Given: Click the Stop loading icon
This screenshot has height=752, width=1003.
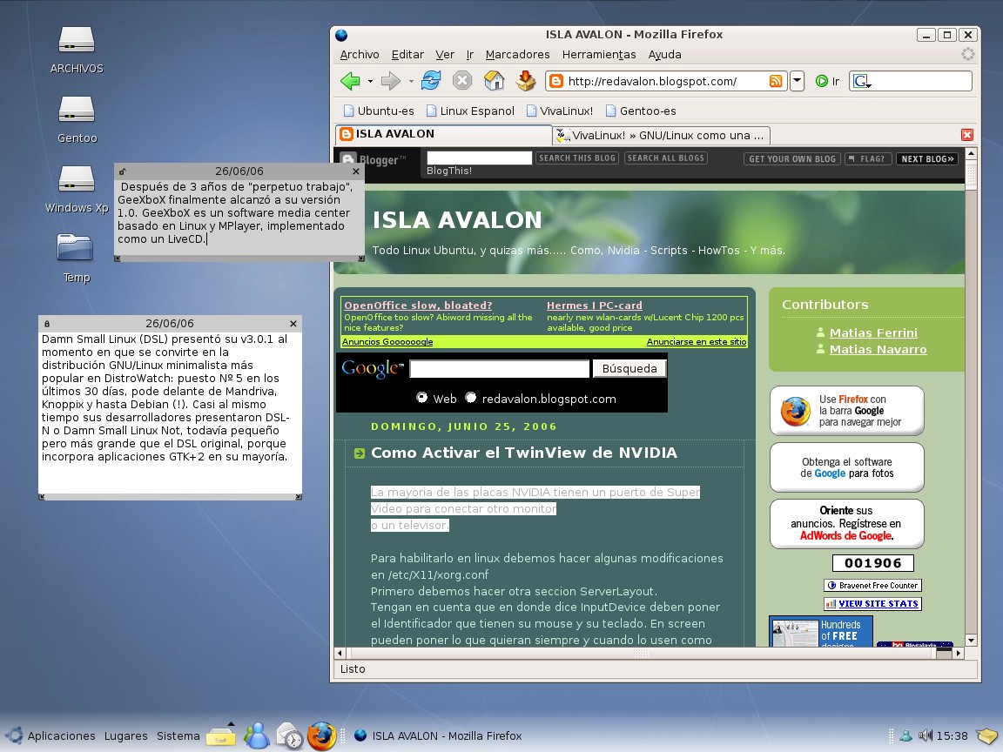Looking at the screenshot, I should [461, 81].
